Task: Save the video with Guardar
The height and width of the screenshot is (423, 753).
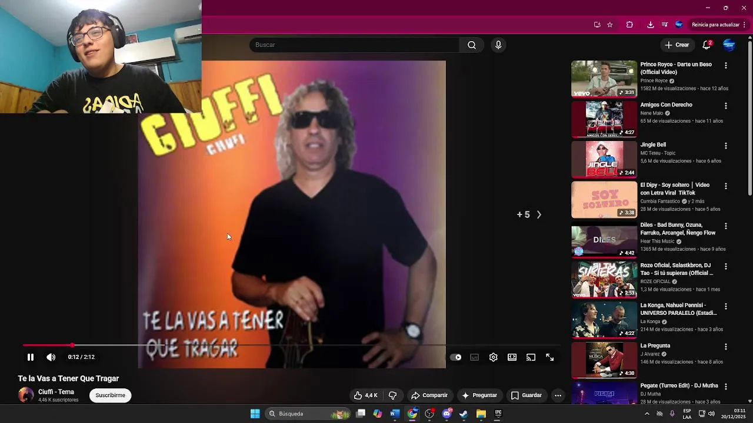Action: (x=527, y=395)
